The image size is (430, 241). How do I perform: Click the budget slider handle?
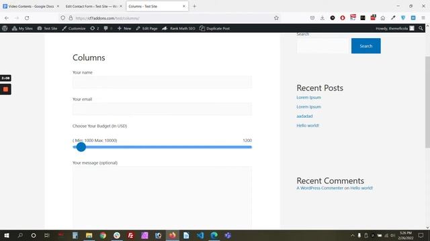[81, 147]
